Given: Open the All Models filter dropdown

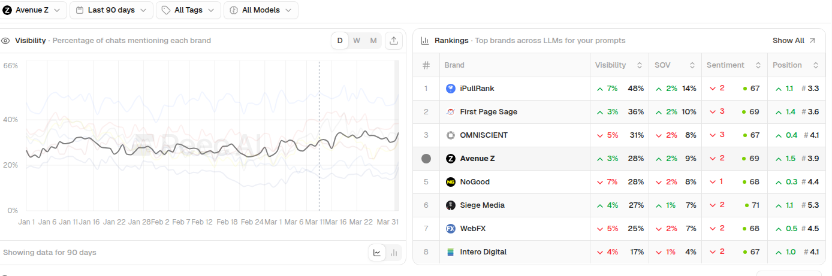Looking at the screenshot, I should [261, 10].
